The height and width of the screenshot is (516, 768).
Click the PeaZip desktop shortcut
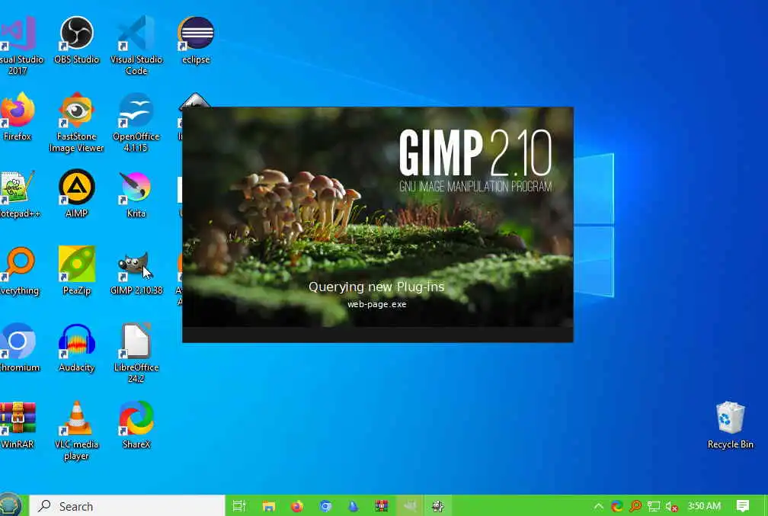coord(76,271)
